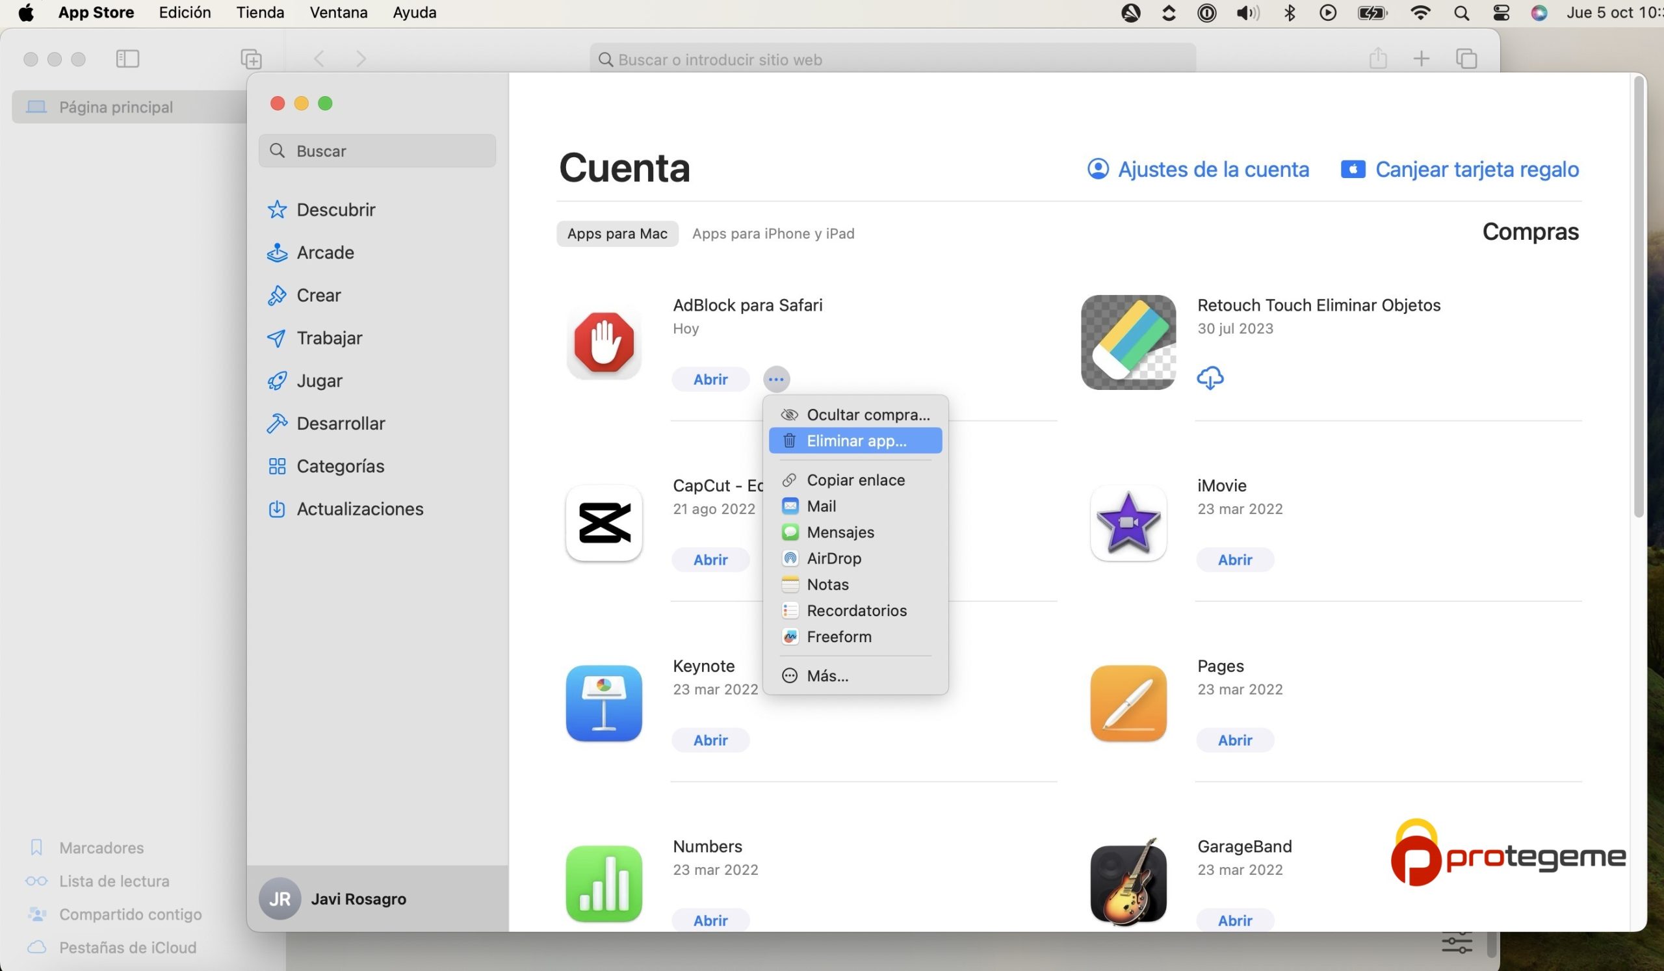Click the Pages app icon
Viewport: 1664px width, 971px height.
[x=1128, y=703]
